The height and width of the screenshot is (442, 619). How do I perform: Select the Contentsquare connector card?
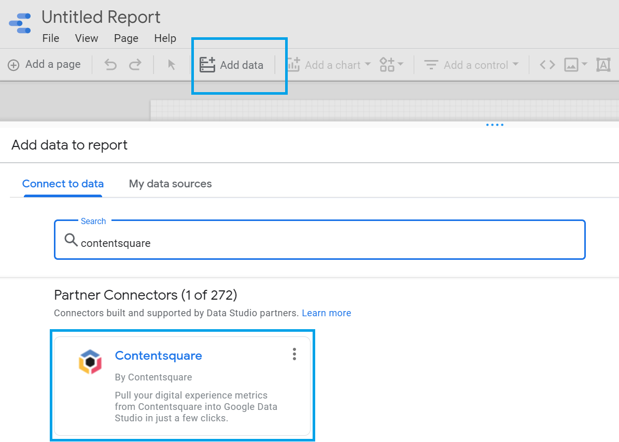pos(182,386)
